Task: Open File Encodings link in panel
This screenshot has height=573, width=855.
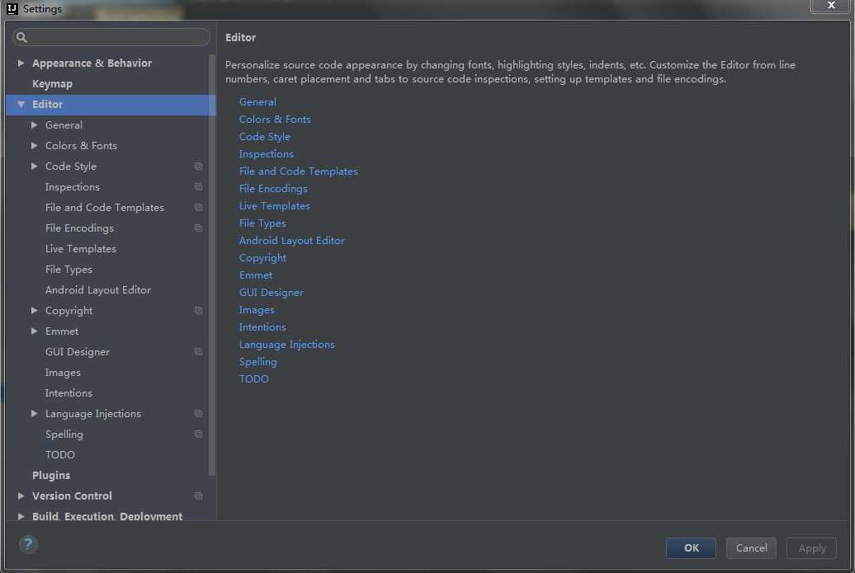Action: [273, 189]
